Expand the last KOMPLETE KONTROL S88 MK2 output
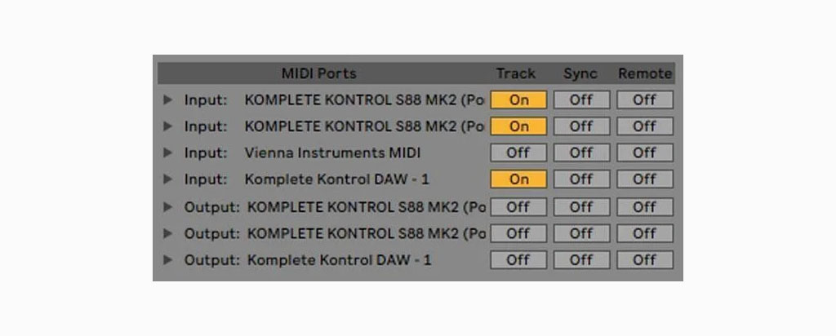 click(x=168, y=233)
